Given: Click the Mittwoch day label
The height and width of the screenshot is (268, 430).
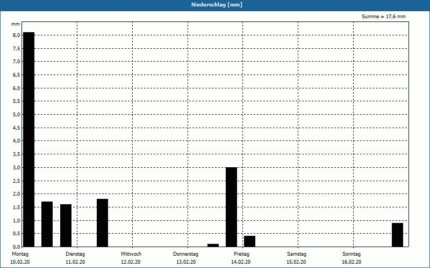Looking at the screenshot, I should [x=131, y=254].
